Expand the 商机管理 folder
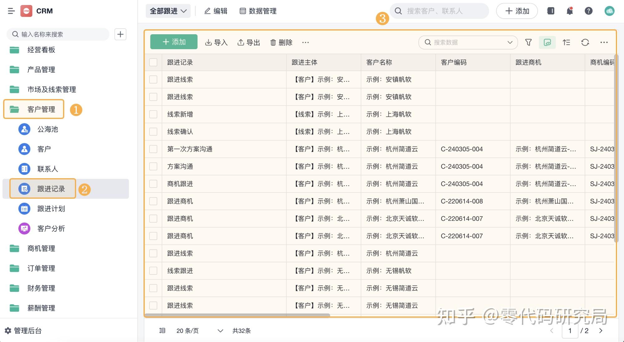 point(41,249)
